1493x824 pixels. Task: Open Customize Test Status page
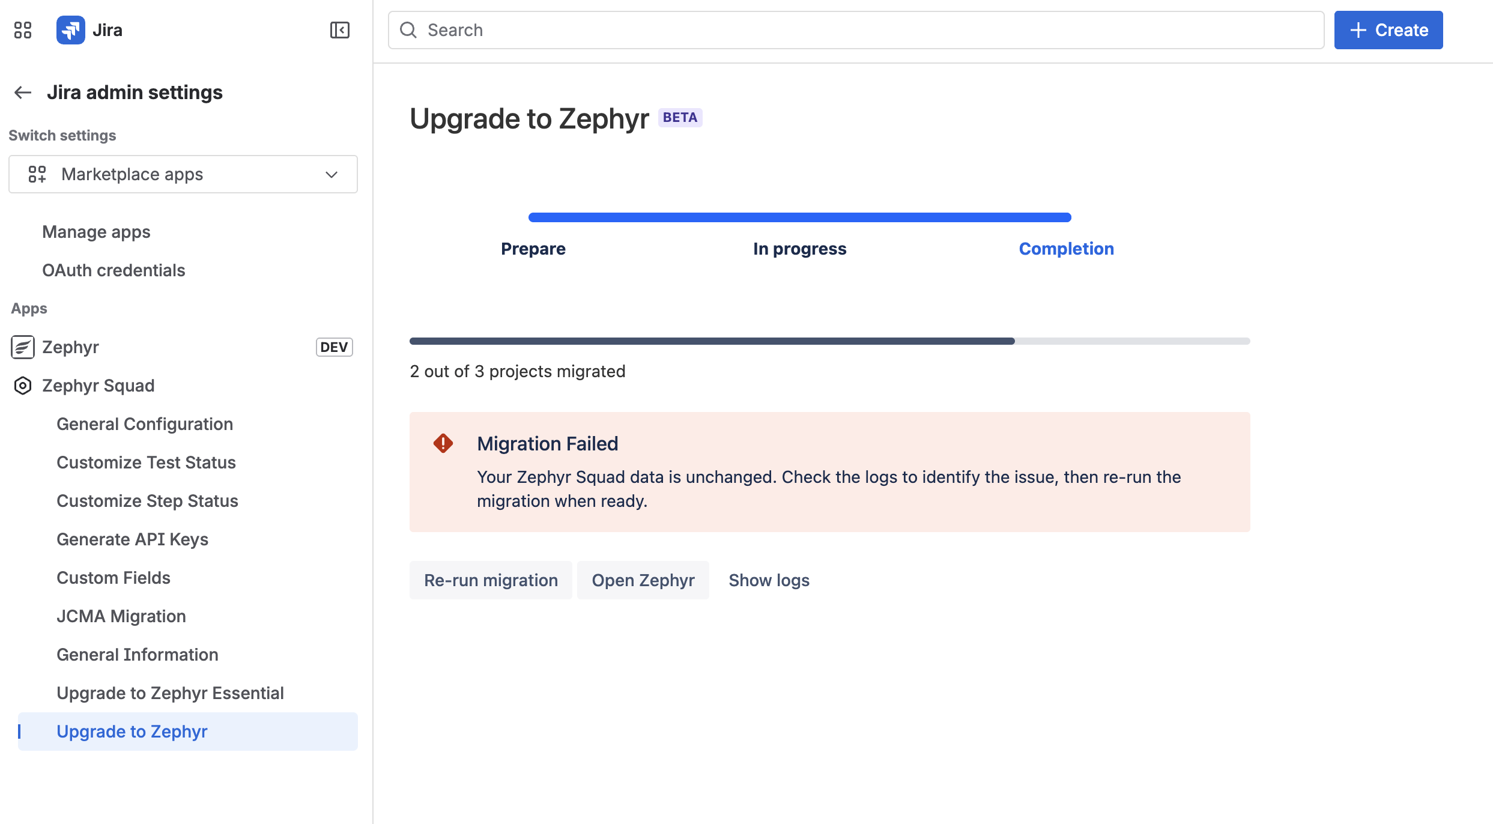click(146, 462)
